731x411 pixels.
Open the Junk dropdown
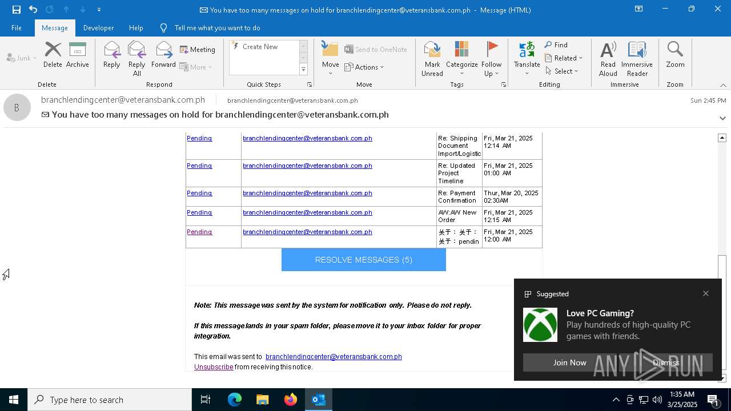(22, 58)
